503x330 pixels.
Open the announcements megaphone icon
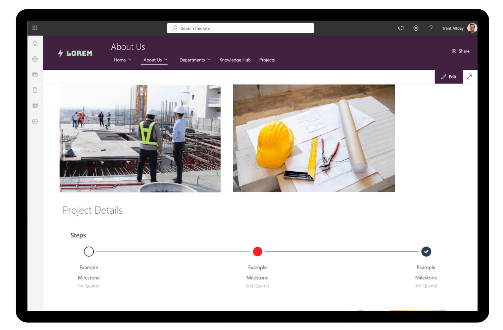pyautogui.click(x=401, y=28)
